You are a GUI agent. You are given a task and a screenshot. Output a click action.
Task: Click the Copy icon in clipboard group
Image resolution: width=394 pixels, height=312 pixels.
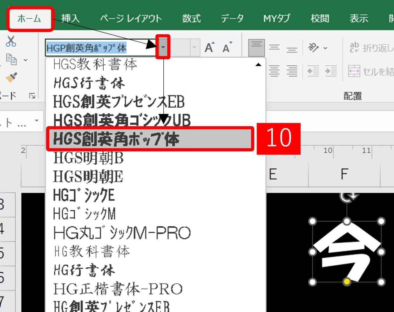click(12, 59)
